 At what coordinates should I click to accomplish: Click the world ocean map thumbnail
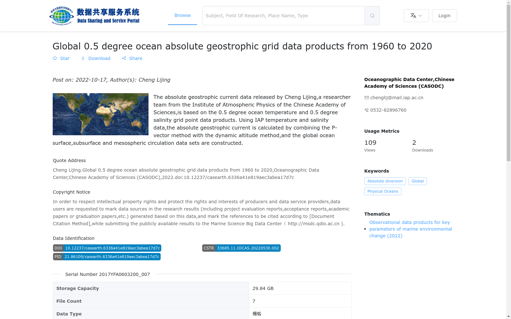point(101,114)
